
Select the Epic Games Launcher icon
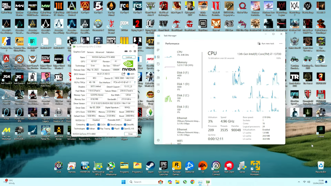click(x=164, y=168)
